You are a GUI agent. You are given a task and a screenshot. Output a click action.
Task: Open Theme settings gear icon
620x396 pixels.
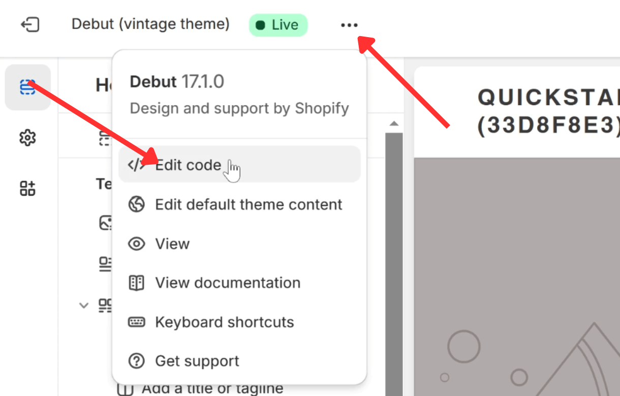pyautogui.click(x=27, y=138)
